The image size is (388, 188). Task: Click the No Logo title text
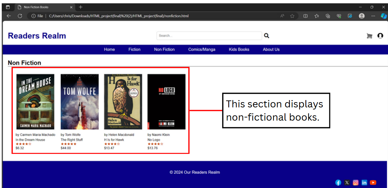point(154,140)
